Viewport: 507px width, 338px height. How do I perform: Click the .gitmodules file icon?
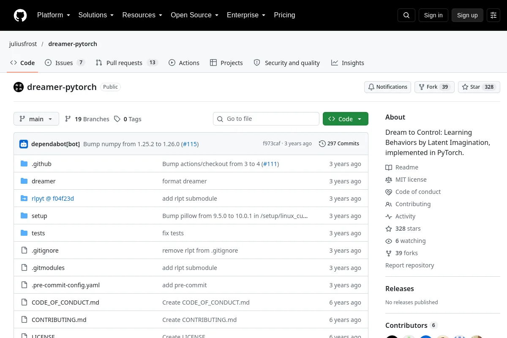pos(24,268)
